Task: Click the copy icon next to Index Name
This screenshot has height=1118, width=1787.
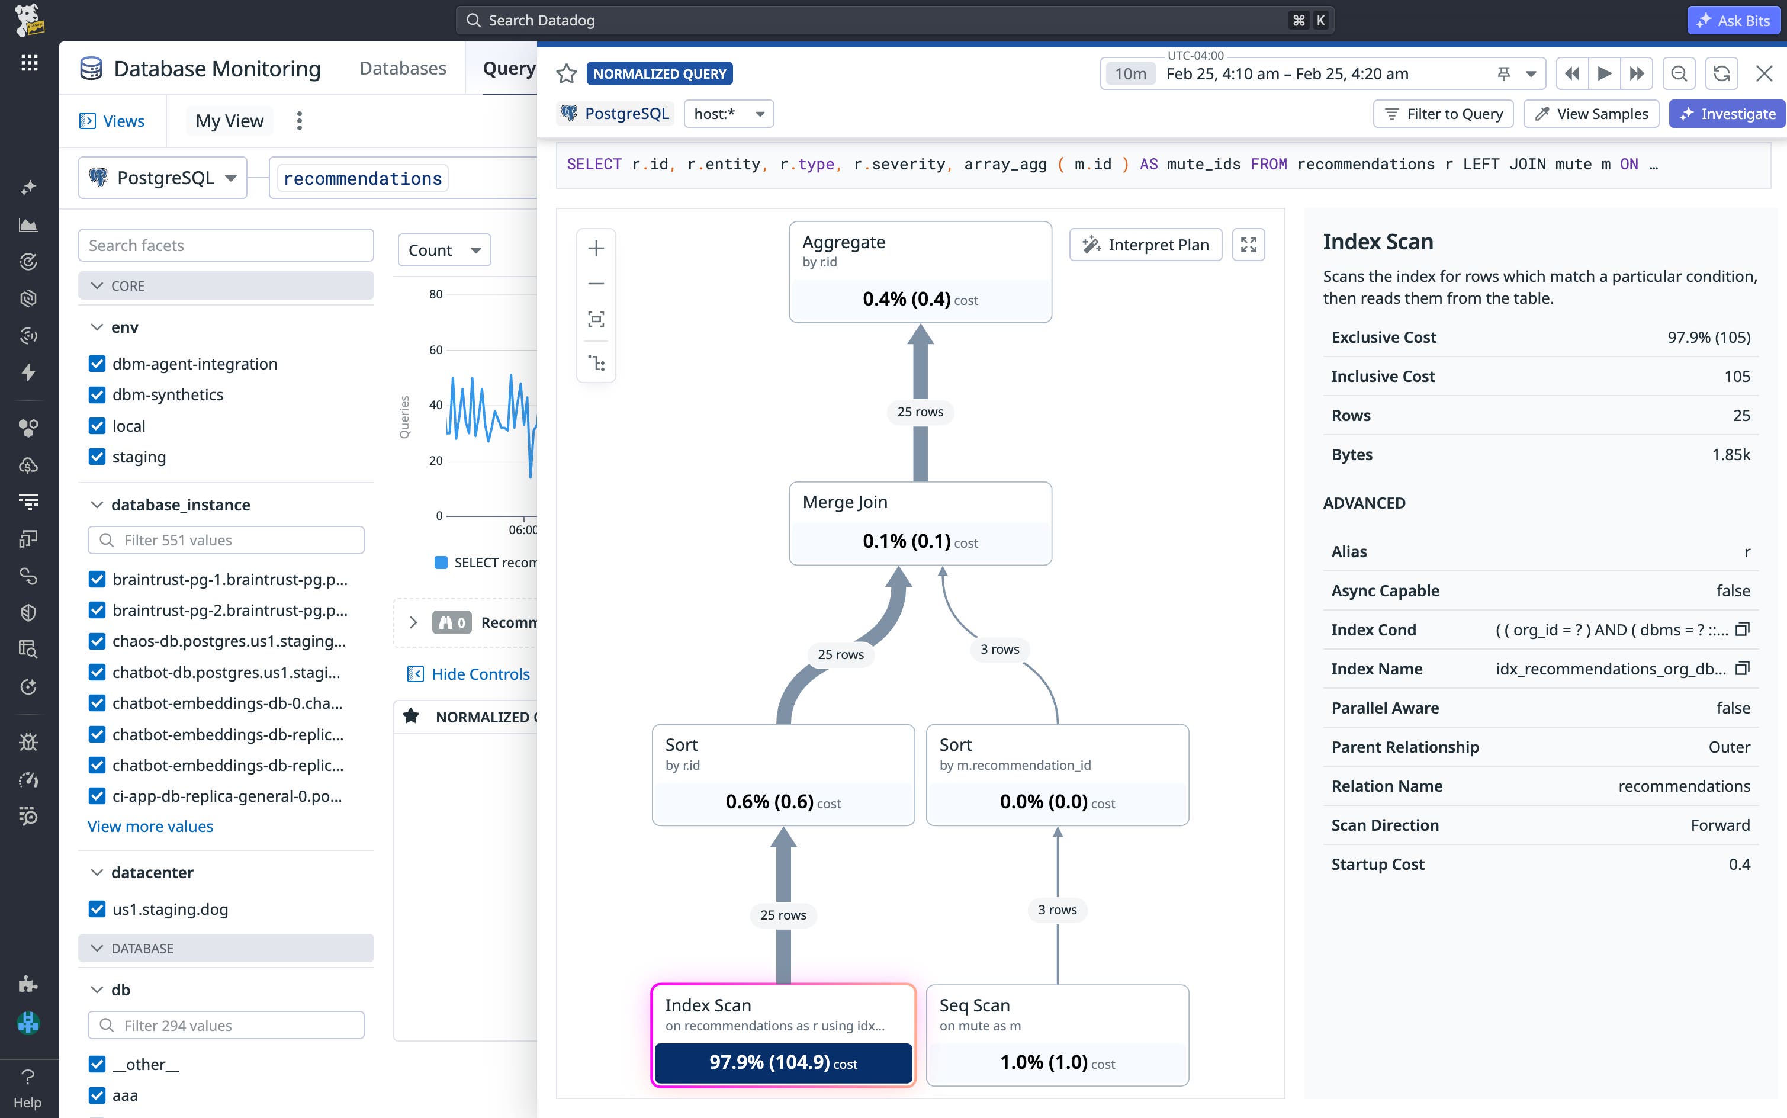Action: [1743, 668]
